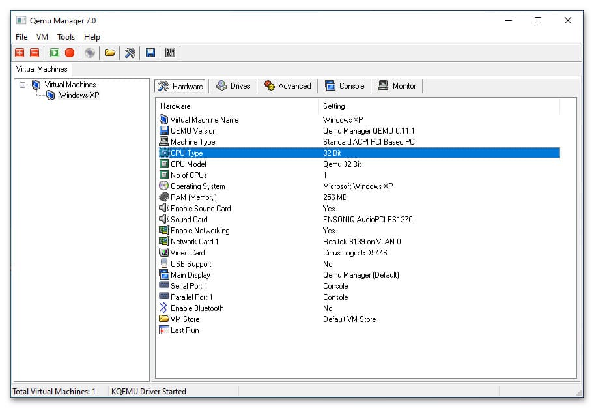Image resolution: width=594 pixels, height=408 pixels.
Task: Open the Tools menu
Action: [66, 36]
